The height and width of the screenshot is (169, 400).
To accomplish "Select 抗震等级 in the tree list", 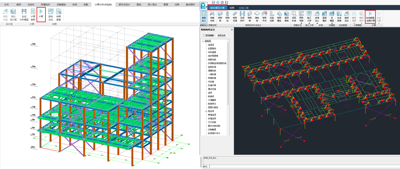I will pyautogui.click(x=212, y=49).
